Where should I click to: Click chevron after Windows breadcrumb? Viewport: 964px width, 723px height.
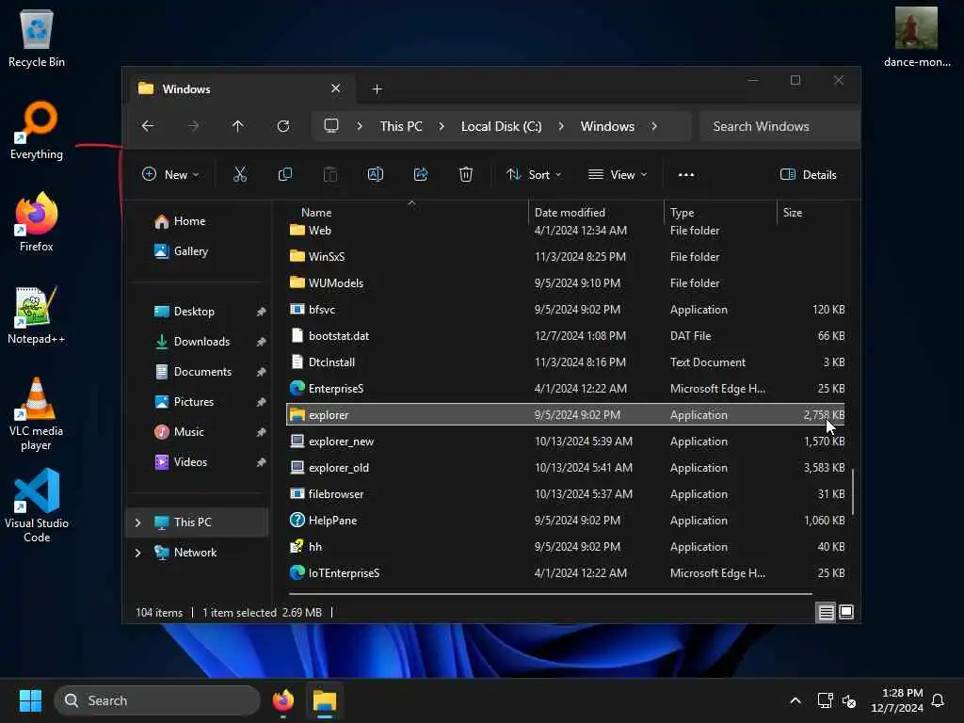point(654,126)
